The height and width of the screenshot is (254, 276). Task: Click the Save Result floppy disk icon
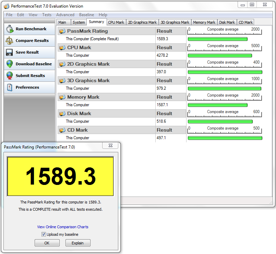pos(9,52)
